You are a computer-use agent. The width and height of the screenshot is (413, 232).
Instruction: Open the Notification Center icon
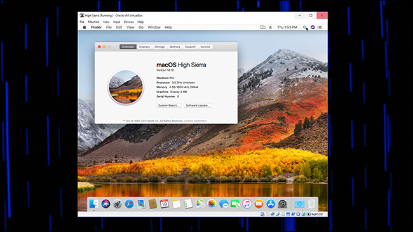[320, 27]
